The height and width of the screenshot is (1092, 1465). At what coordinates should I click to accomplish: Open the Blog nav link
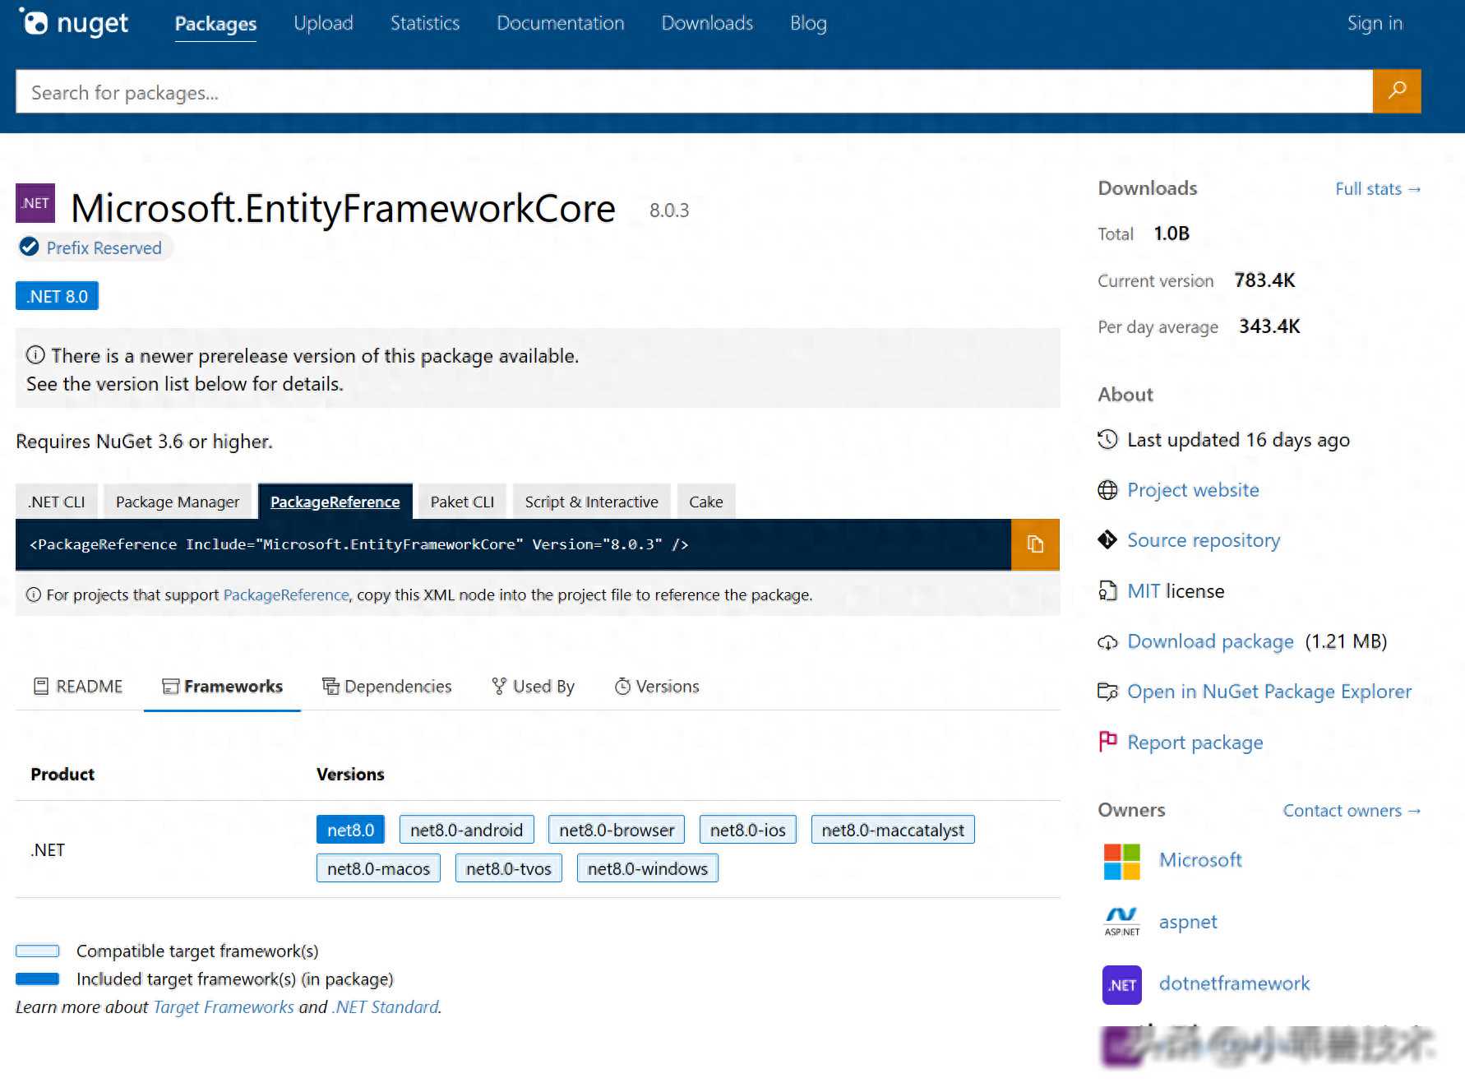[x=808, y=23]
